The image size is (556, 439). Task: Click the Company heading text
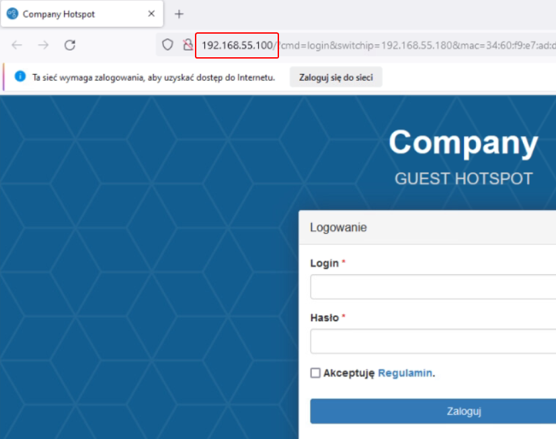coord(463,143)
